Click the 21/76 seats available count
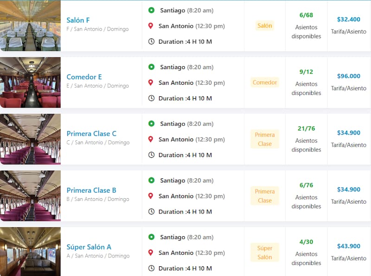The height and width of the screenshot is (276, 371). [306, 128]
